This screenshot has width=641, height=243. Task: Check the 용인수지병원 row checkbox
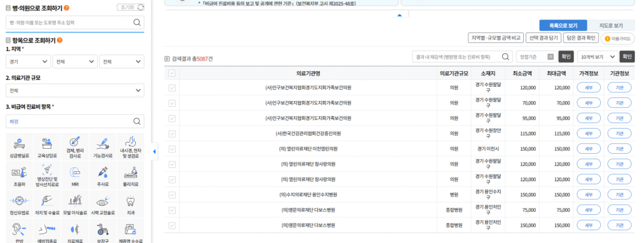(x=172, y=195)
